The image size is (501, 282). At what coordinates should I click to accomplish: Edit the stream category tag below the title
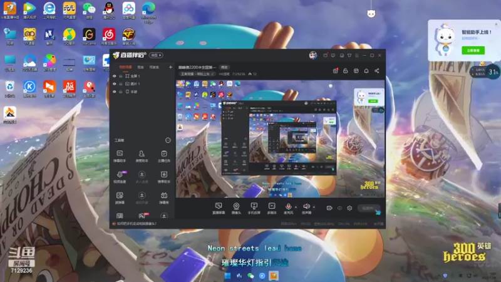(x=197, y=74)
